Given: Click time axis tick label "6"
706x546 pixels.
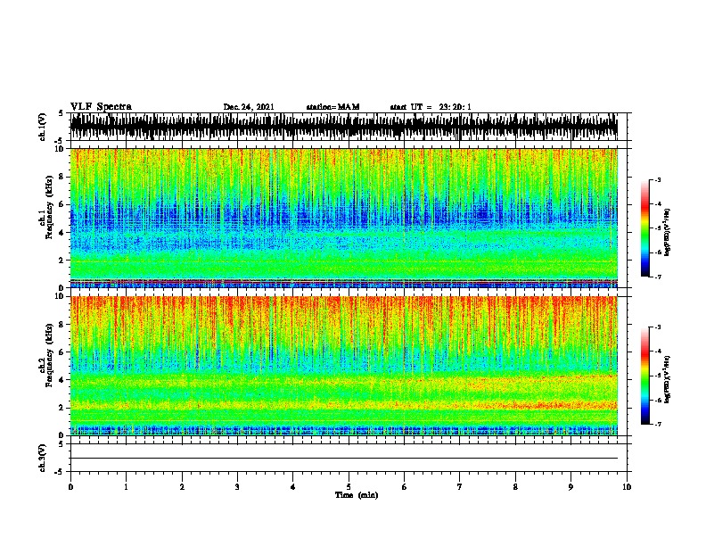Looking at the screenshot, I should coord(405,487).
